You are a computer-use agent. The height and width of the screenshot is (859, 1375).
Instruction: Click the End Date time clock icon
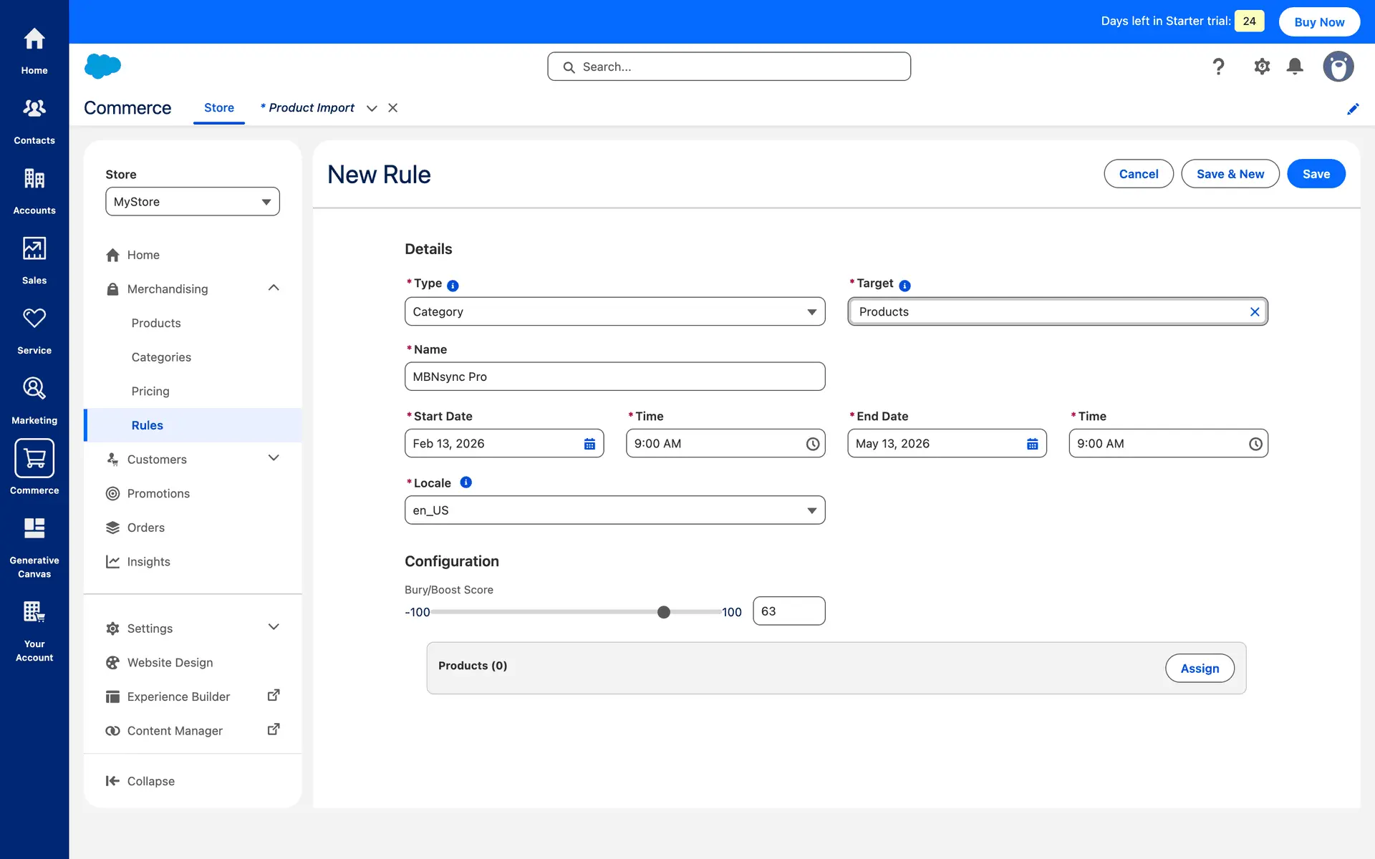[x=1255, y=444]
